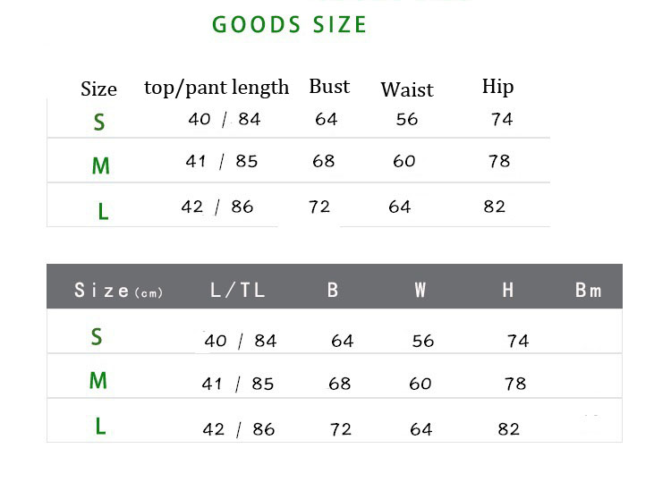
Task: Select green M label in the lower table
Action: tap(98, 382)
